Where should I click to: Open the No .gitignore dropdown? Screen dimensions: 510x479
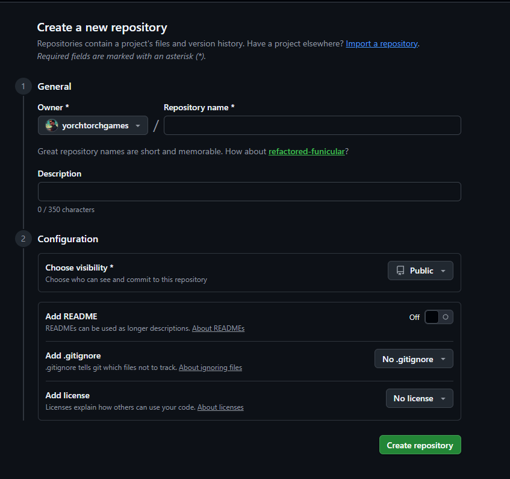click(x=414, y=358)
